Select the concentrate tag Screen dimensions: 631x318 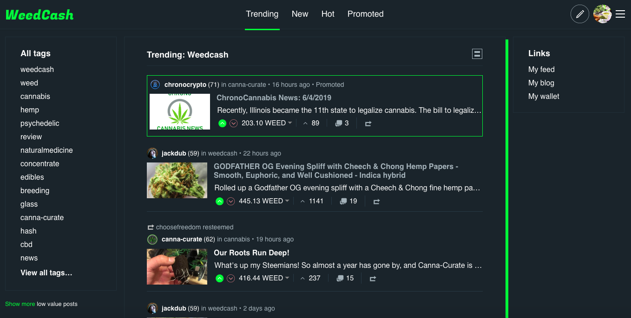[x=40, y=164]
